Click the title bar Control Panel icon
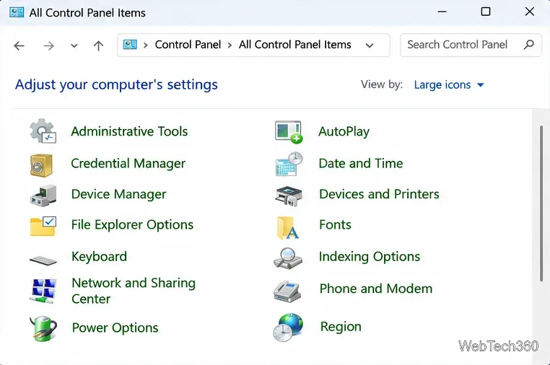Image resolution: width=550 pixels, height=365 pixels. pyautogui.click(x=17, y=12)
